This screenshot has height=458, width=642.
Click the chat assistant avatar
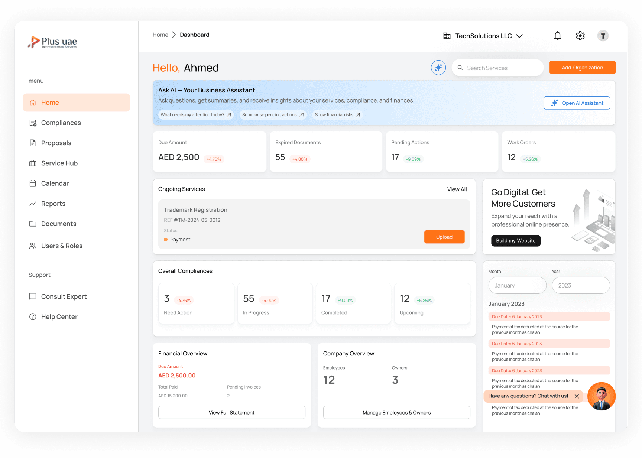[x=602, y=396]
